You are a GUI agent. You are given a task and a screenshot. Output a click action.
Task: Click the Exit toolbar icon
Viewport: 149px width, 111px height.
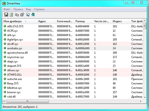coord(33,15)
